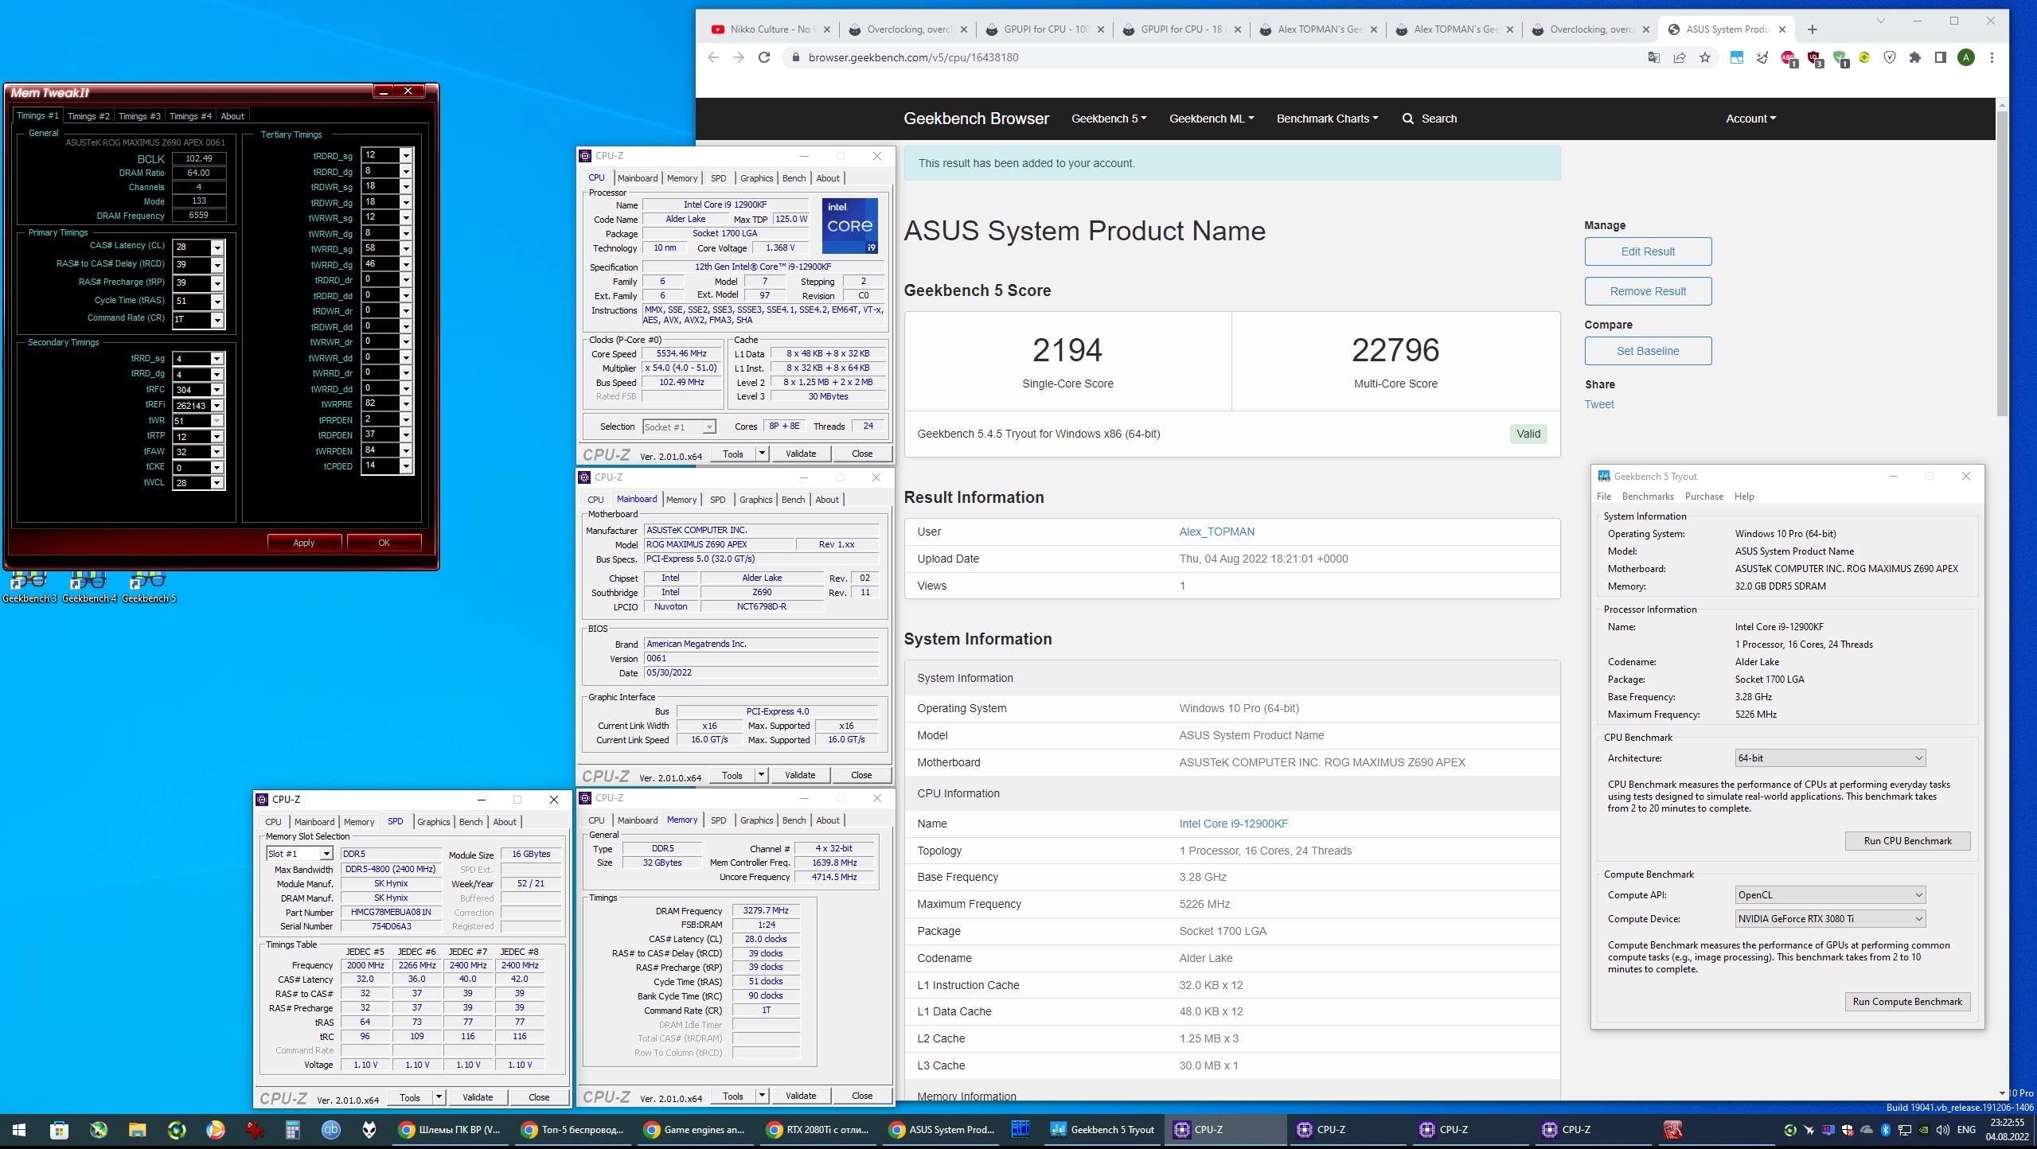
Task: Open the Geekbench 5 desktop shortcut
Action: tap(149, 586)
